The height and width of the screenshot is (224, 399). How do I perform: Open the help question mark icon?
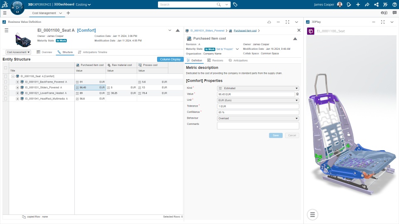coord(394,5)
